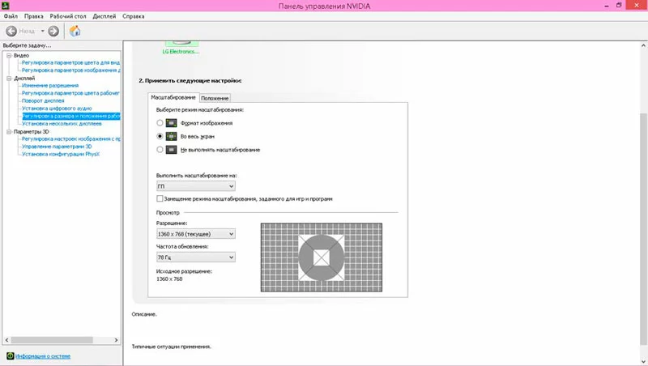648x366 pixels.
Task: Open the 'Рабочий стол' menu
Action: pos(68,16)
